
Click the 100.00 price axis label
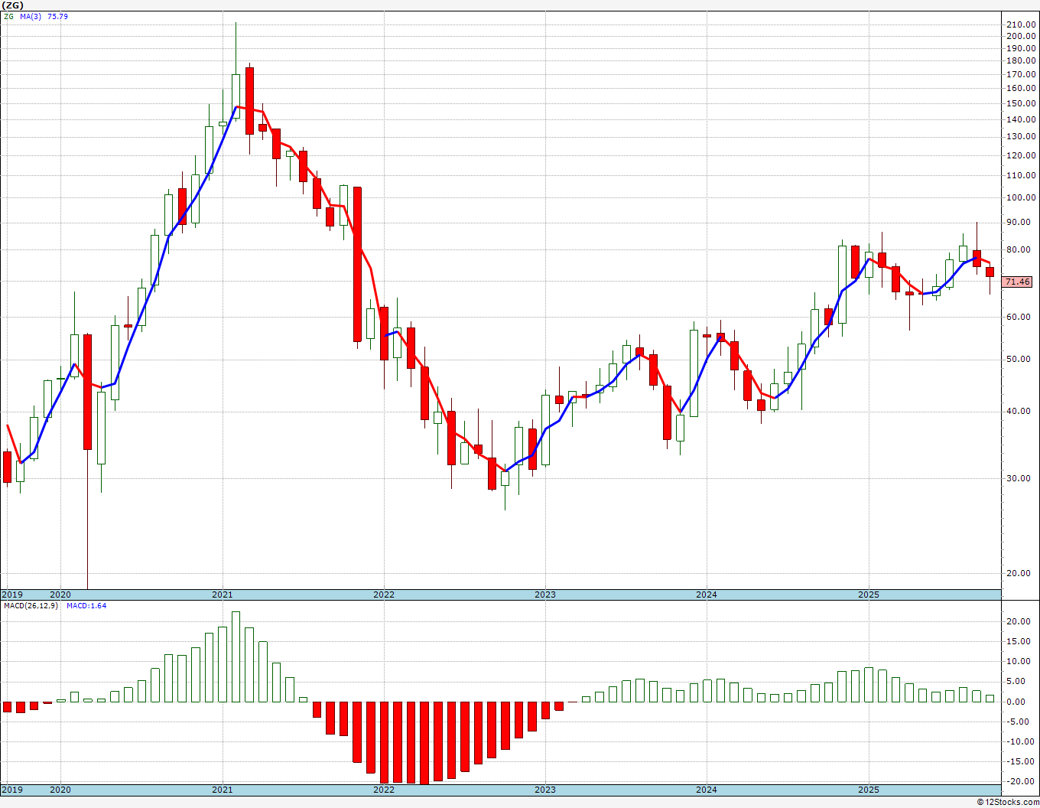pos(1021,197)
